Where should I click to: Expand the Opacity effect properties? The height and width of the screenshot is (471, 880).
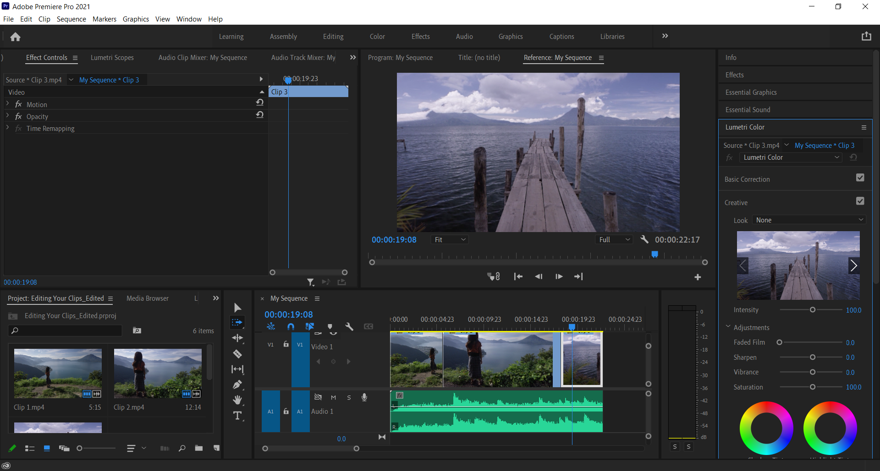coord(7,116)
